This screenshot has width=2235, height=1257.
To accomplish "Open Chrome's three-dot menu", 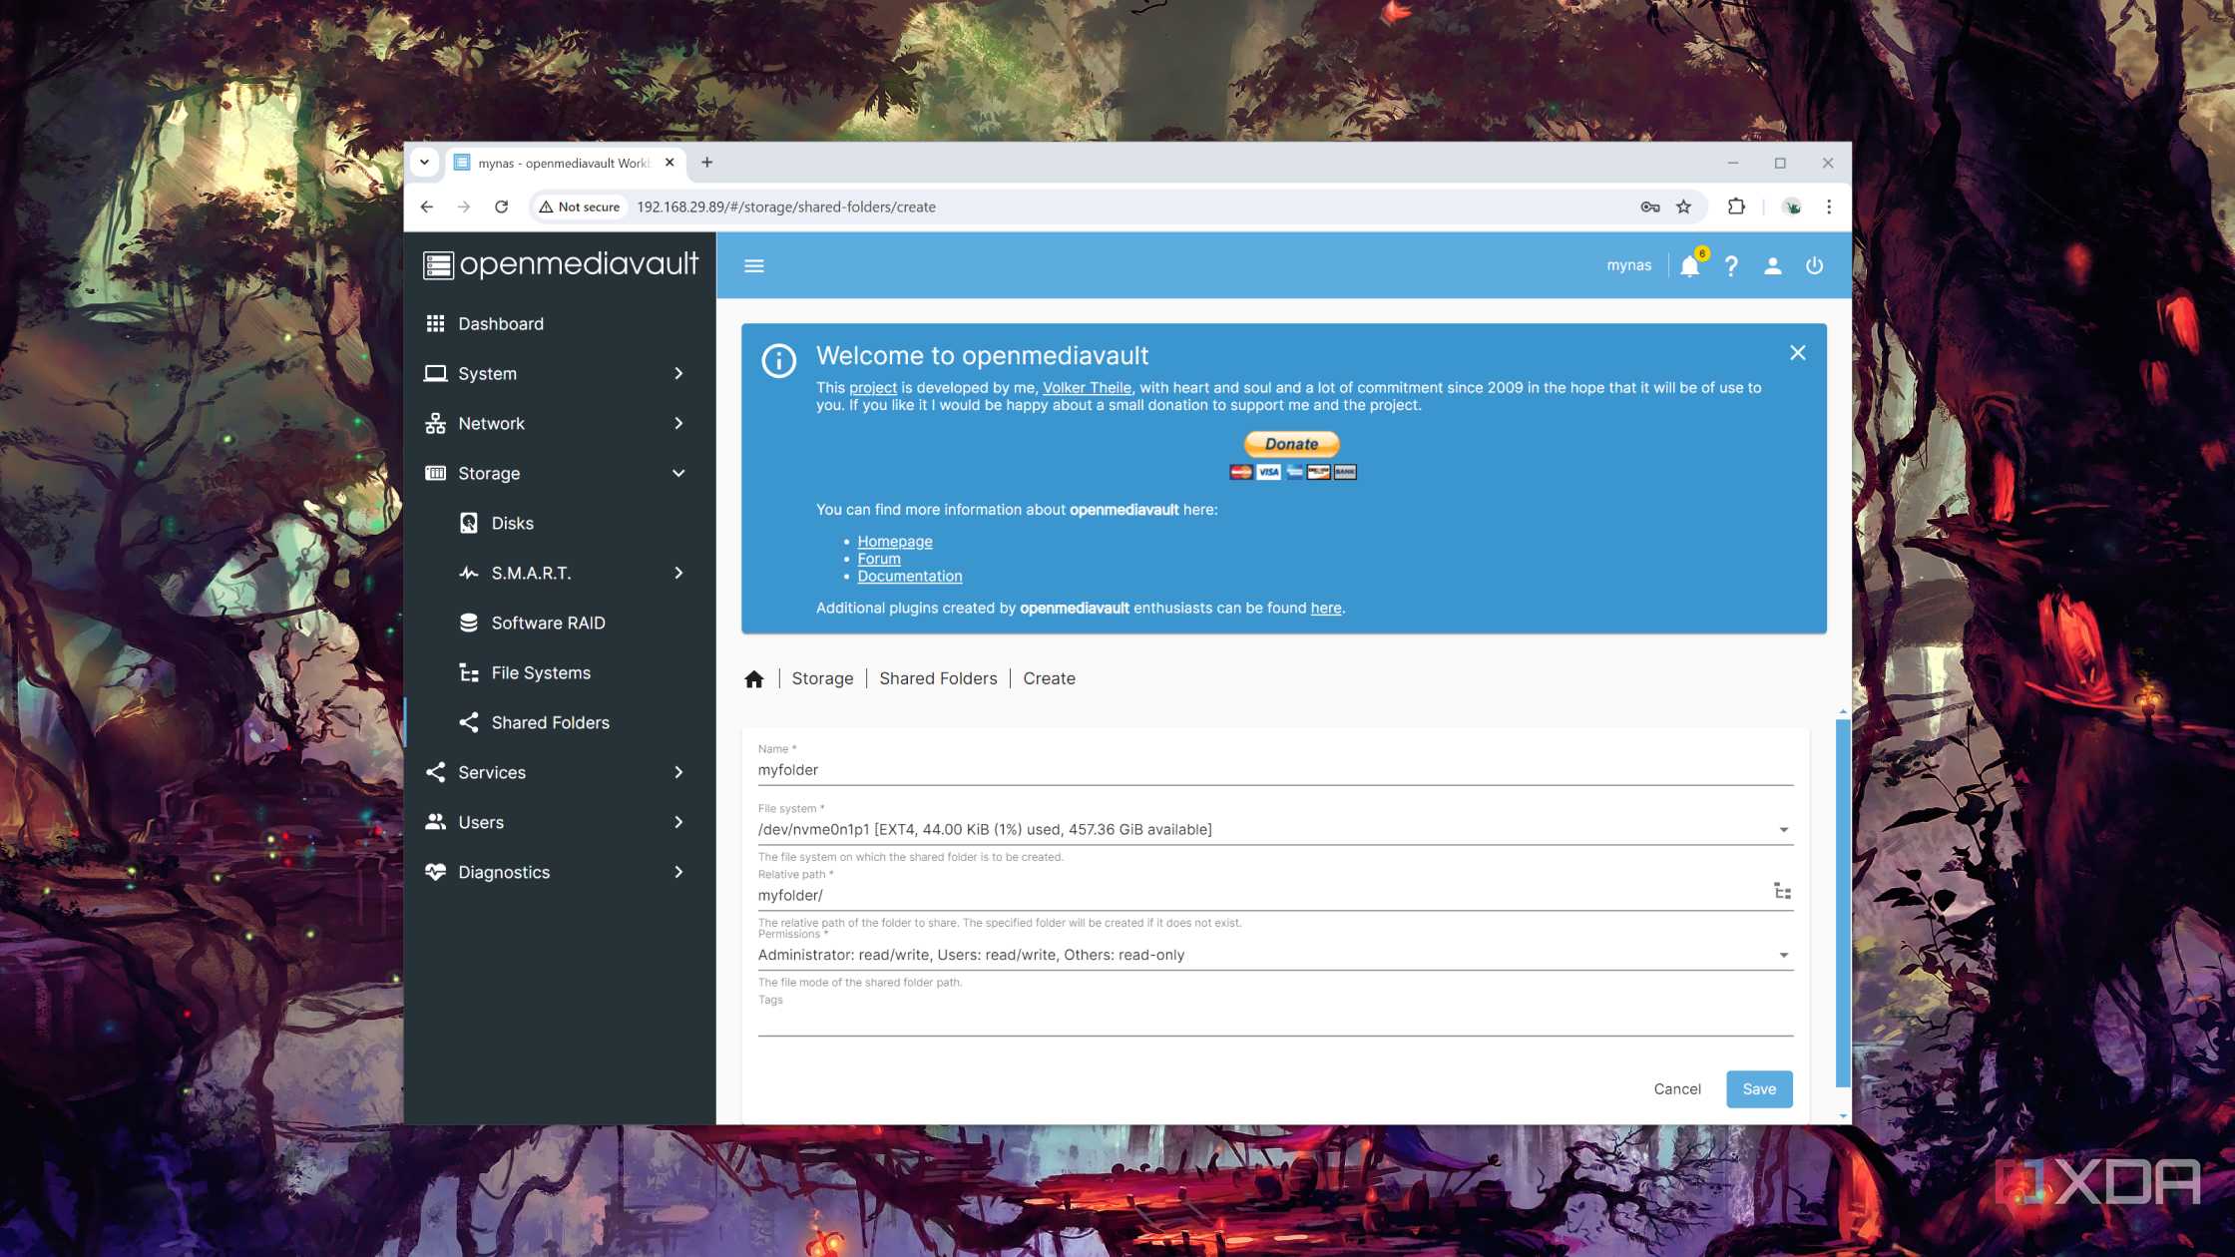I will (x=1829, y=207).
